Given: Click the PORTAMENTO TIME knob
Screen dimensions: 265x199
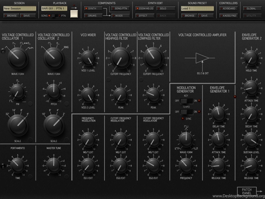Looking at the screenshot, I should [18, 165].
